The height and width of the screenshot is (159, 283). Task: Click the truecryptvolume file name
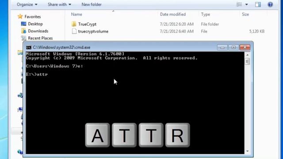tap(93, 31)
